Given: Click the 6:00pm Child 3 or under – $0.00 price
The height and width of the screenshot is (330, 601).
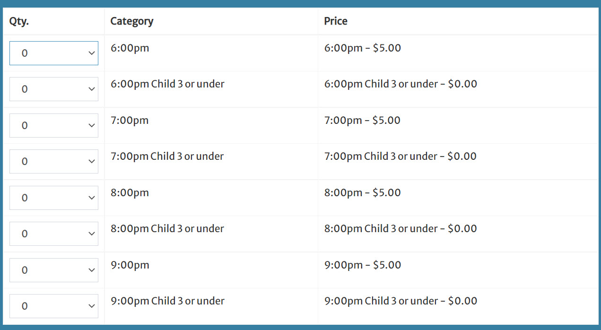Looking at the screenshot, I should pos(401,84).
